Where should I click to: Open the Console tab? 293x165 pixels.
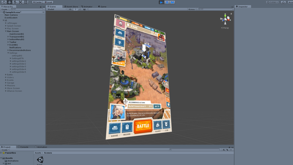pos(23,147)
